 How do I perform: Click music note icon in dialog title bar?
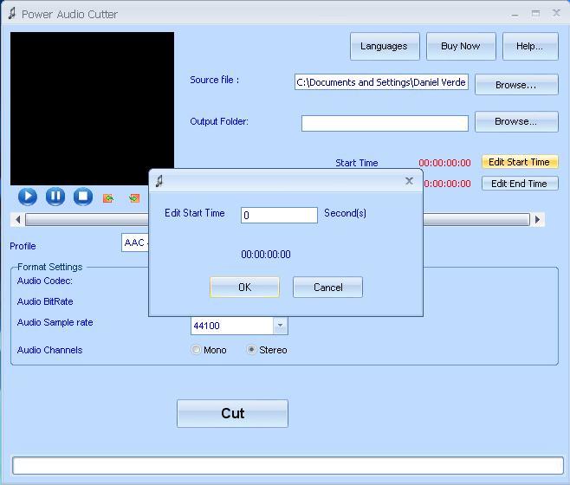click(159, 181)
